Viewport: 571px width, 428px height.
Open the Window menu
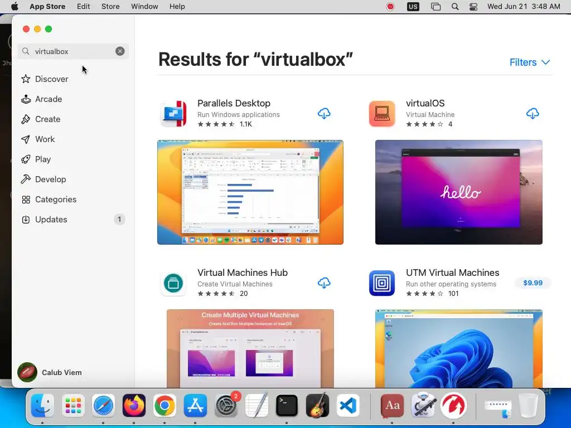point(144,7)
